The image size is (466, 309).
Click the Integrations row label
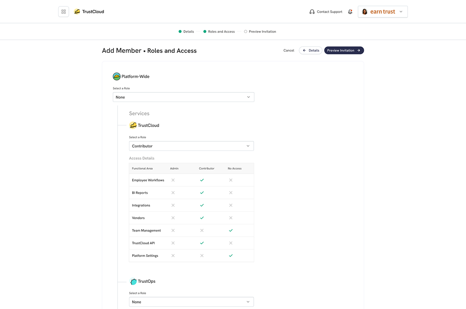pos(141,205)
